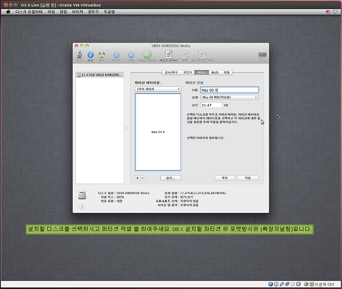342x289 pixels.
Task: Click the hard disk drive icon beside disk description
Action: coord(82,195)
